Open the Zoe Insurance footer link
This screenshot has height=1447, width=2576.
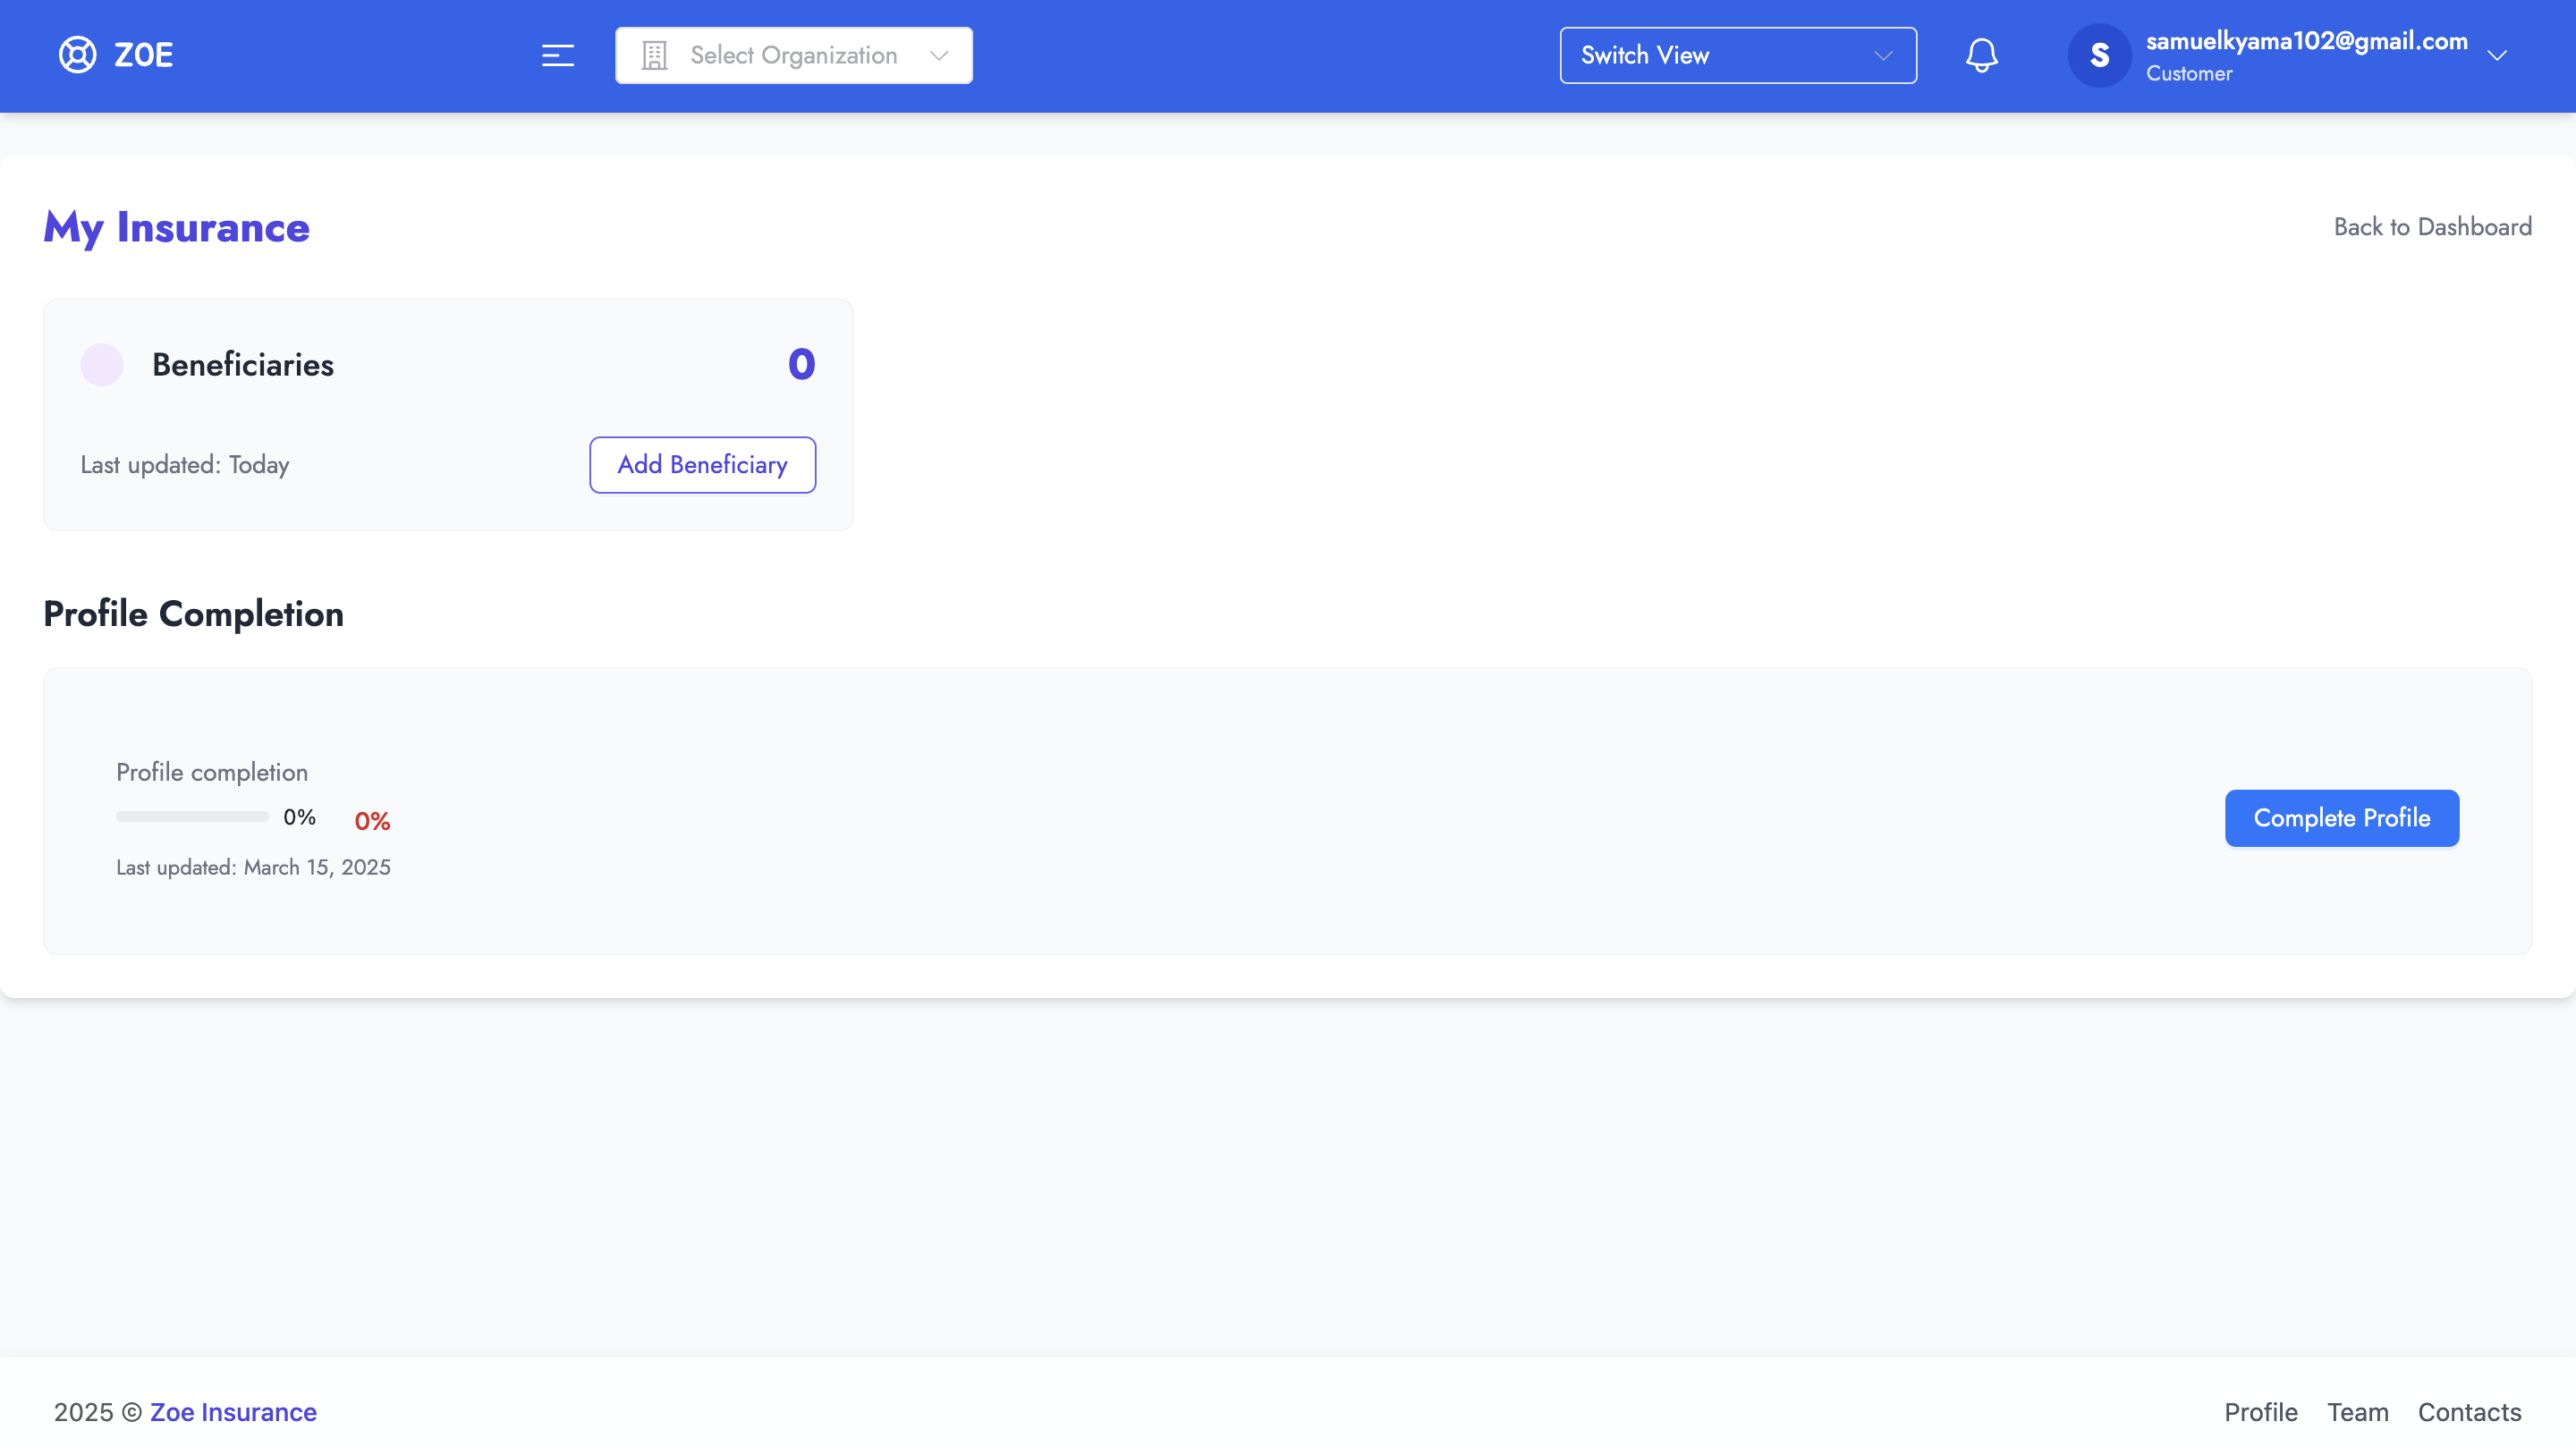233,1412
